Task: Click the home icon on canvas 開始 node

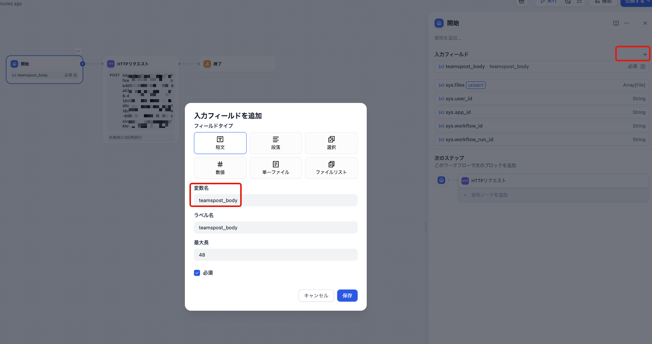Action: (14, 64)
